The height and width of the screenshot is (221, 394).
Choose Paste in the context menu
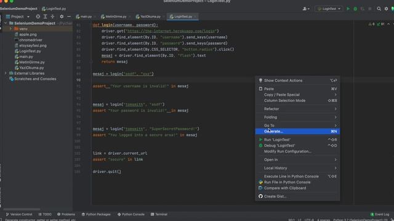pos(297,88)
